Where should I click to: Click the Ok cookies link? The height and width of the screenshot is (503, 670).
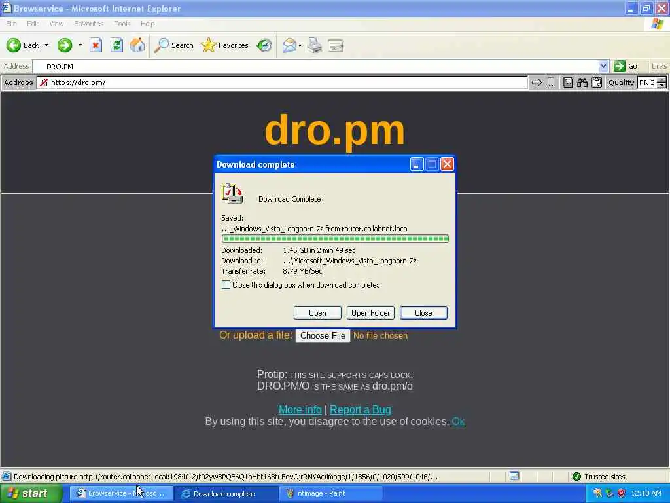tap(458, 421)
